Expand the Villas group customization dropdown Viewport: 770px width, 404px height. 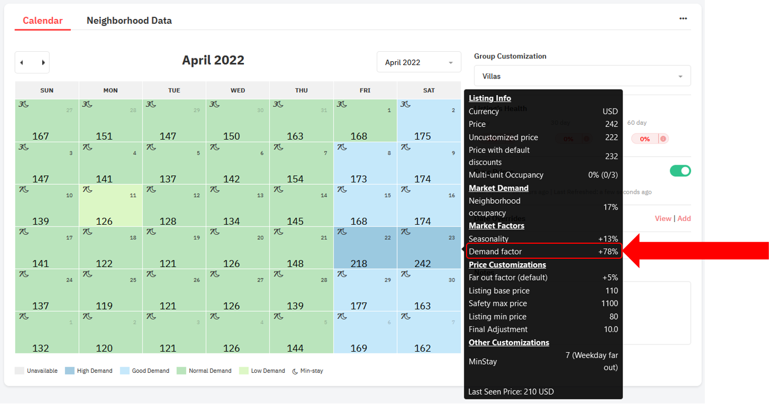click(582, 76)
